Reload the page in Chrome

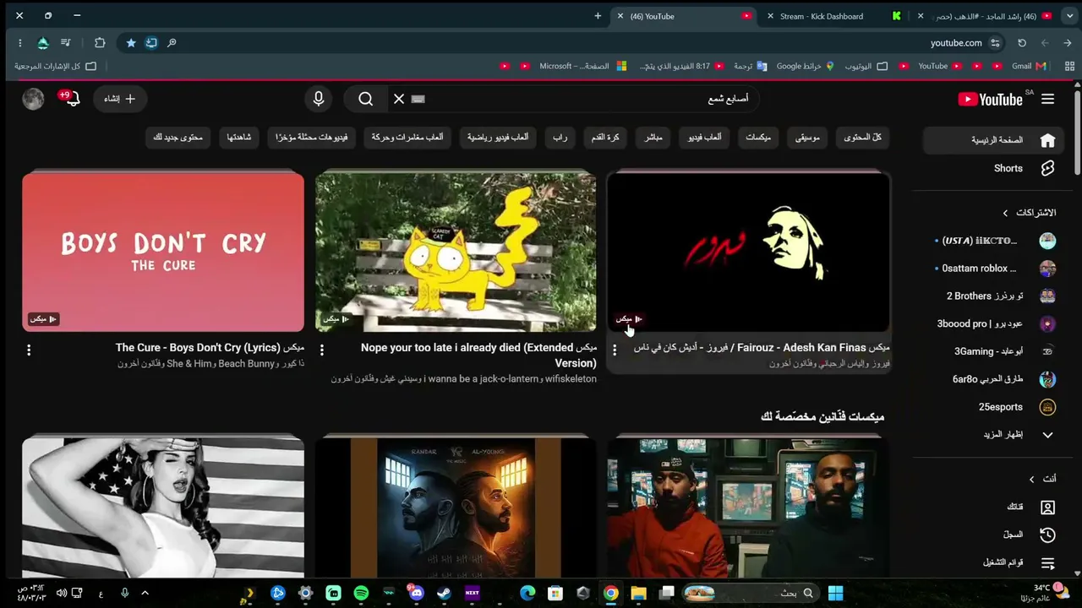coord(1022,43)
